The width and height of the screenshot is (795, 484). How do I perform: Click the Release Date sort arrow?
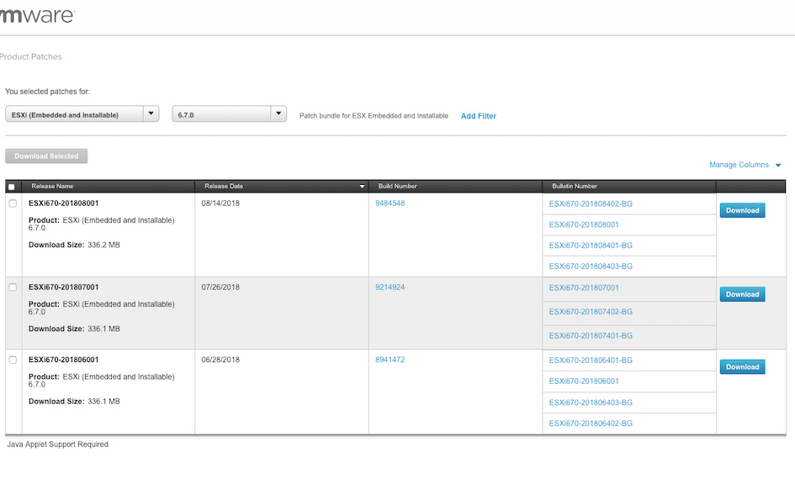(362, 187)
